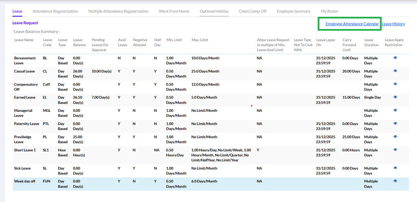Open Earned Leave restriction eye icon
Viewport: 417px width, 202px height.
click(395, 97)
